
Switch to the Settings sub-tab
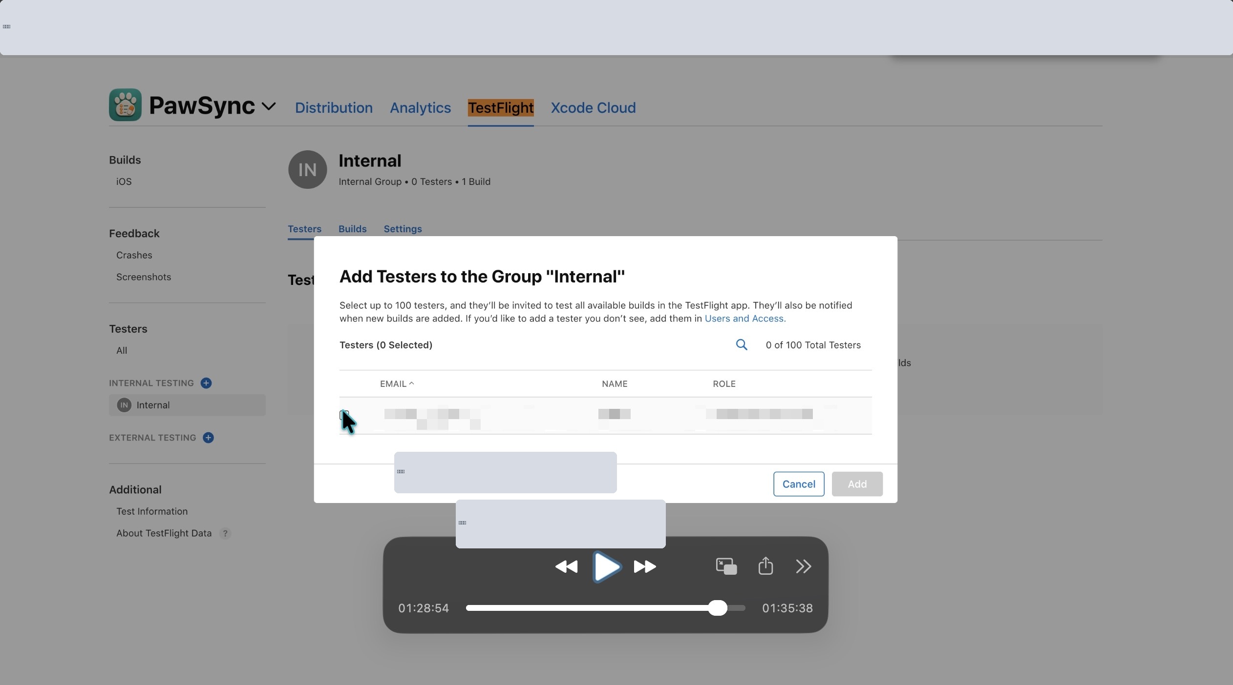coord(403,229)
